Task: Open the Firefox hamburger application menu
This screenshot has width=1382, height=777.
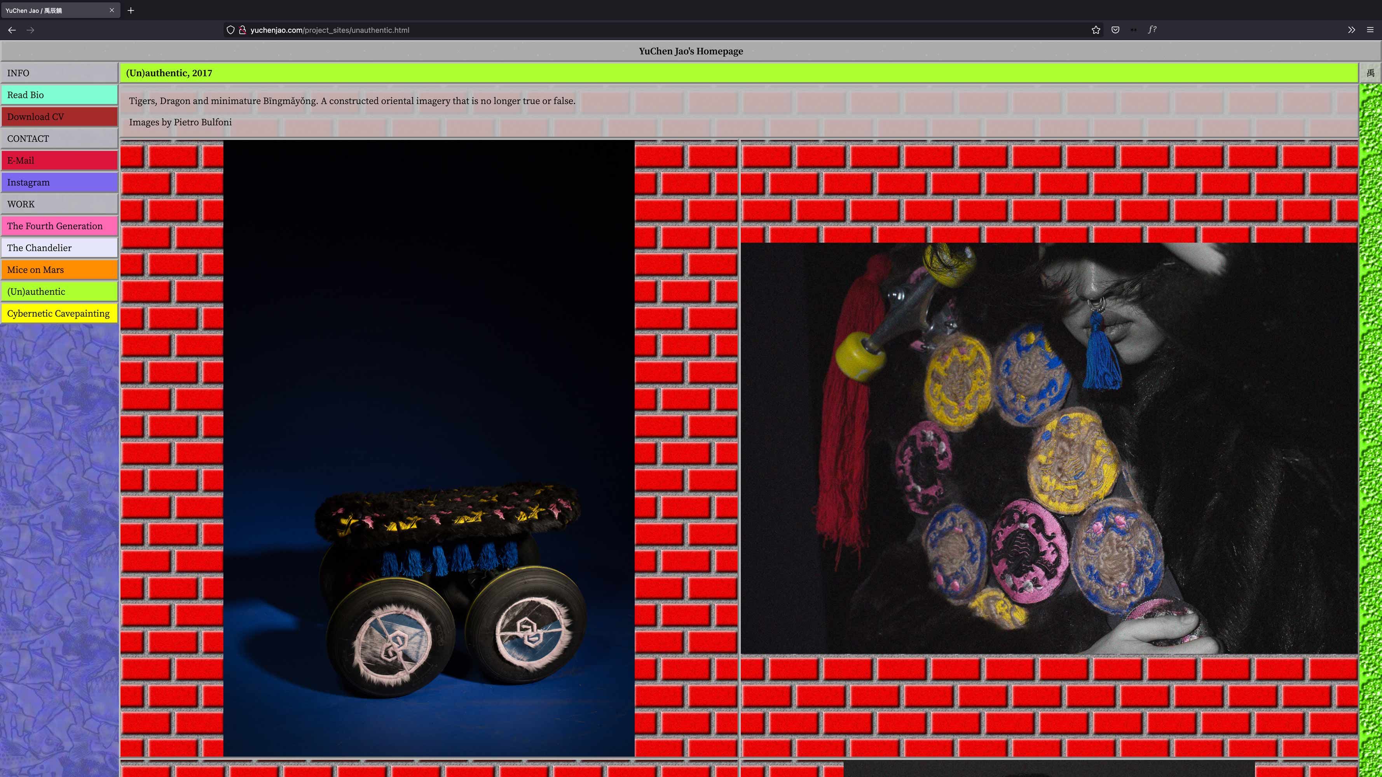Action: click(x=1370, y=30)
